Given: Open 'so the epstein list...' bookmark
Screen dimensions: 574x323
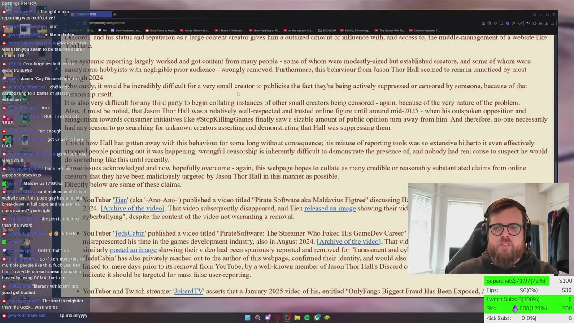Looking at the screenshot, I should point(298,31).
